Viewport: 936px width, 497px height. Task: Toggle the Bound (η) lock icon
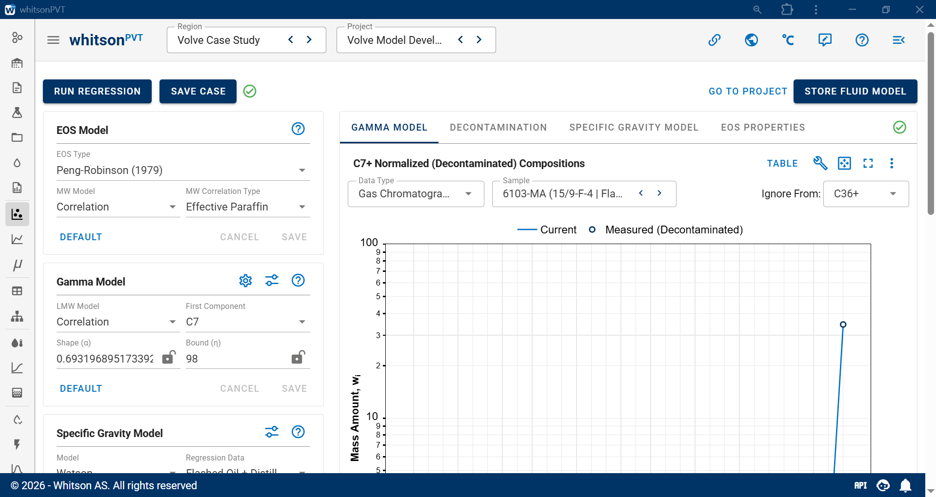[x=298, y=357]
